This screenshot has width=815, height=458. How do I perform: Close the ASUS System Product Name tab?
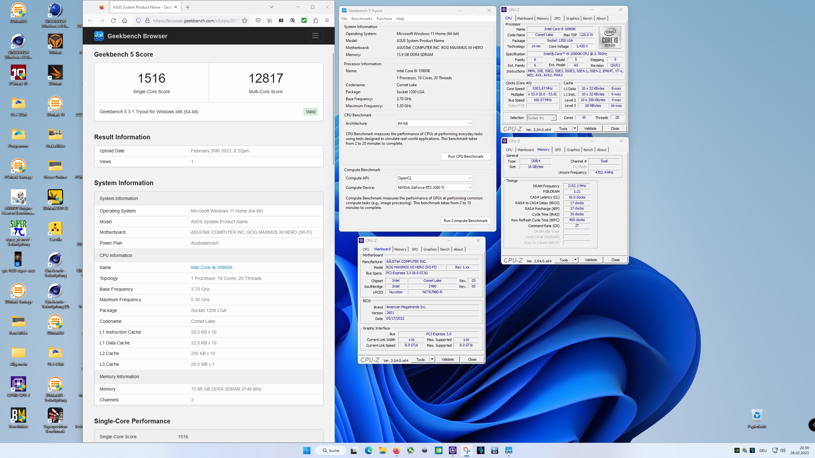click(x=176, y=7)
